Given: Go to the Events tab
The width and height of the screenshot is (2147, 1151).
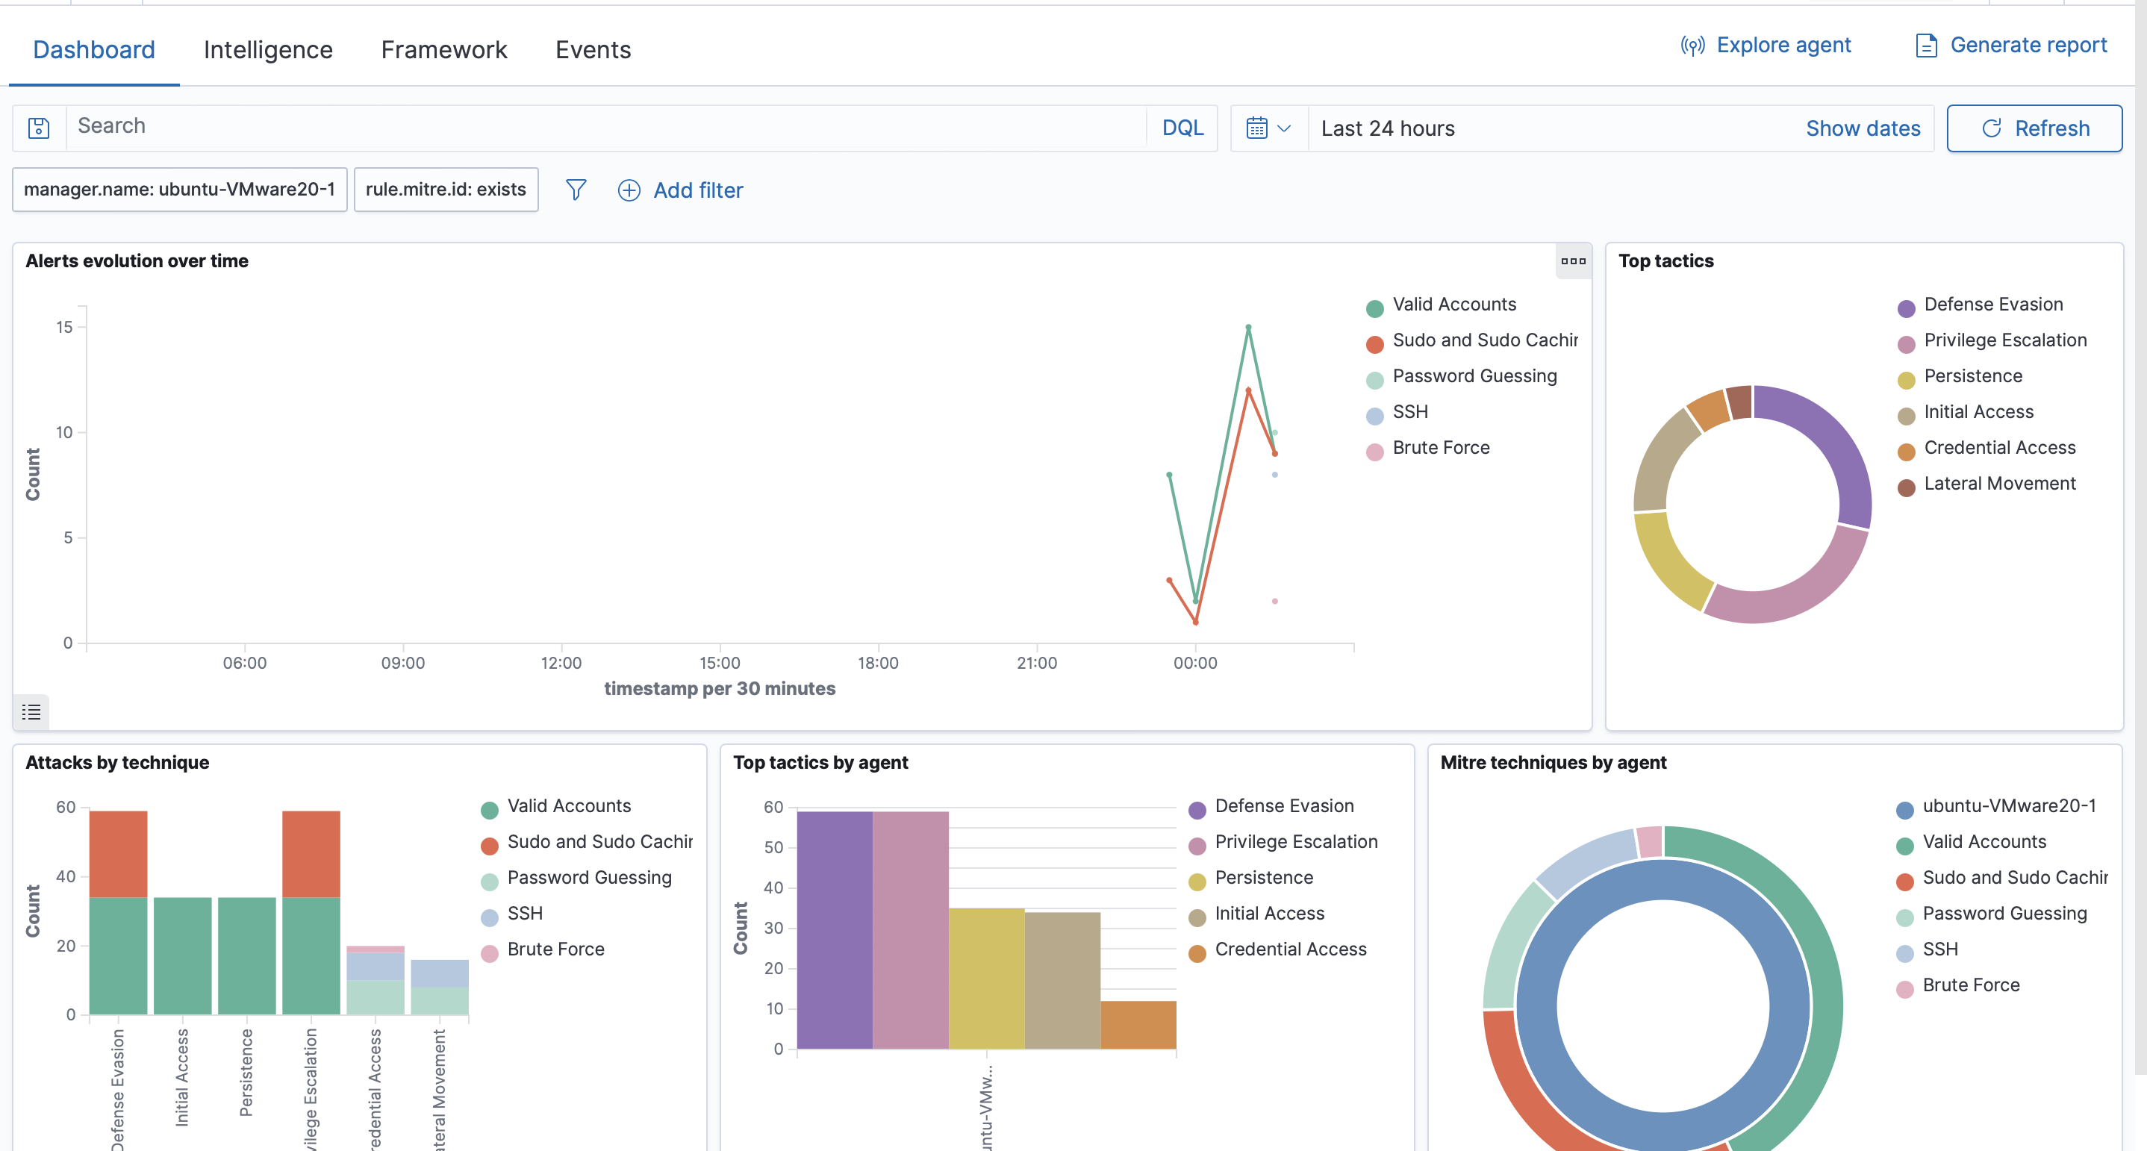Looking at the screenshot, I should [593, 50].
